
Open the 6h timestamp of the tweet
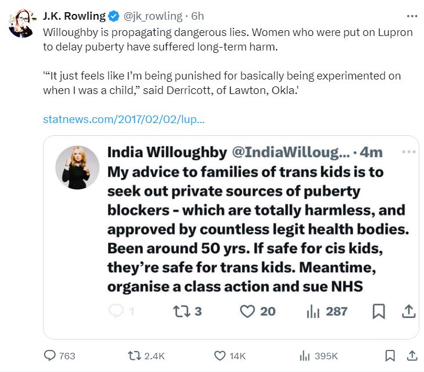[197, 16]
